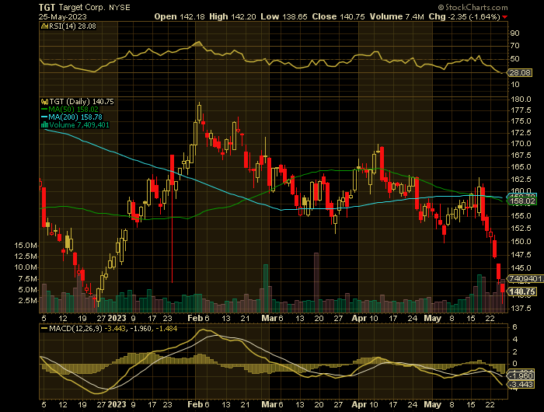This screenshot has height=412, width=544.
Task: Click the volume bars icon in the legend
Action: [x=44, y=125]
